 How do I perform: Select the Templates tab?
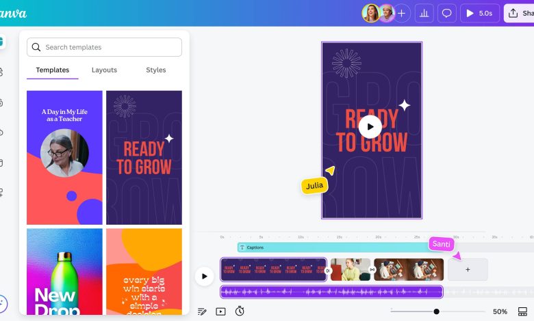pos(53,70)
